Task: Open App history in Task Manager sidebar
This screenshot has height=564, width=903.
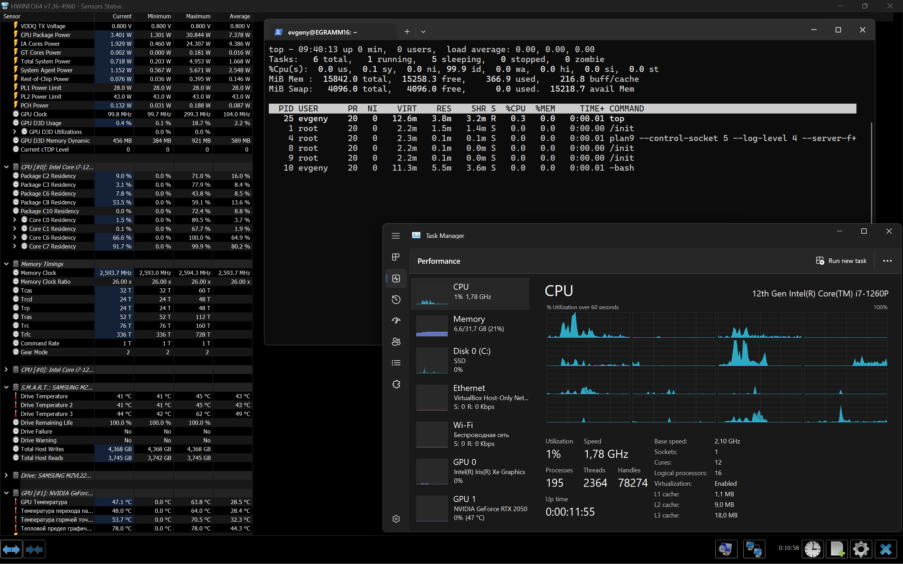Action: [x=395, y=299]
